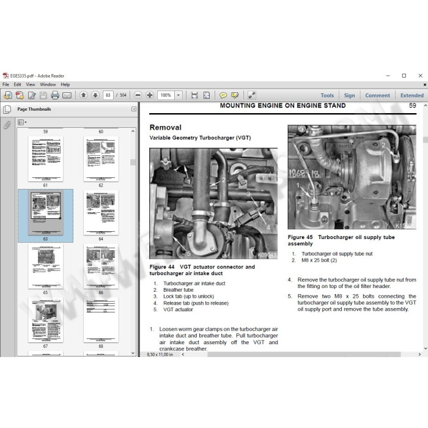Image resolution: width=428 pixels, height=428 pixels.
Task: Click the zoom in plus button
Action: (150, 95)
